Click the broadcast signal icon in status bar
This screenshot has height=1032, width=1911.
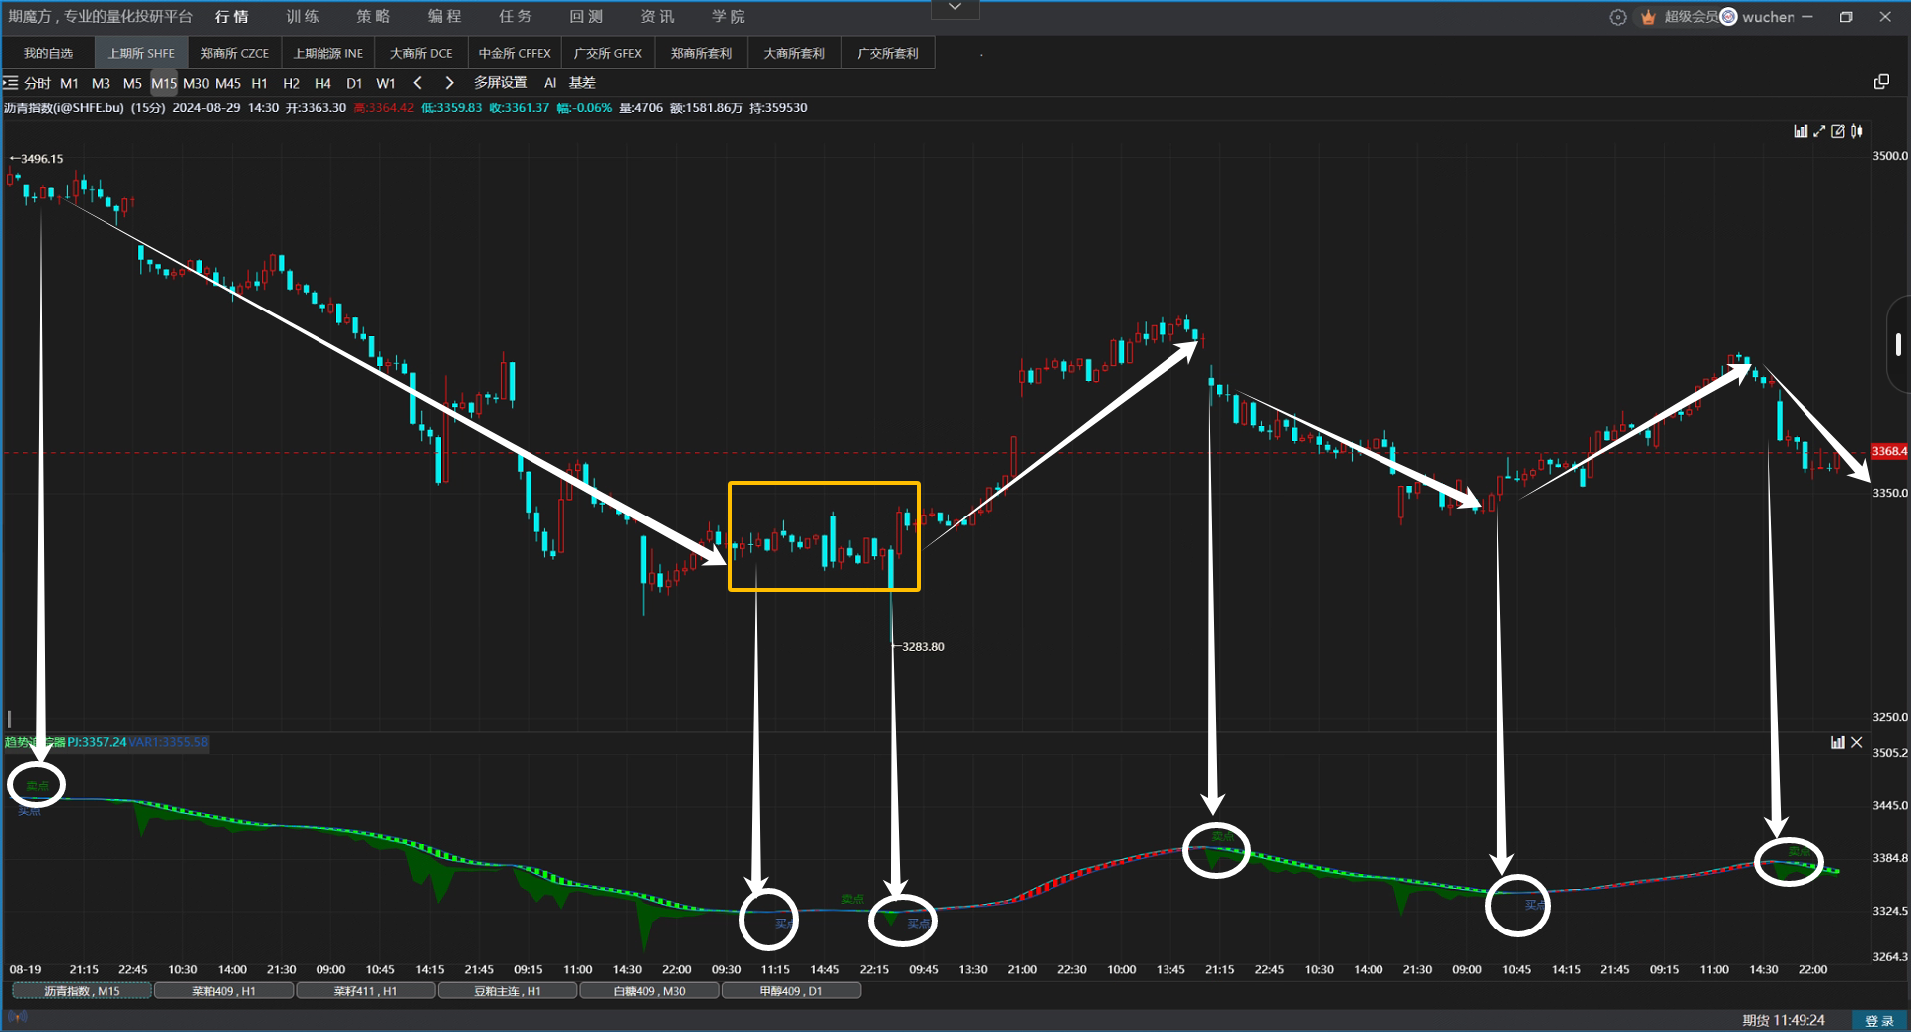17,1017
